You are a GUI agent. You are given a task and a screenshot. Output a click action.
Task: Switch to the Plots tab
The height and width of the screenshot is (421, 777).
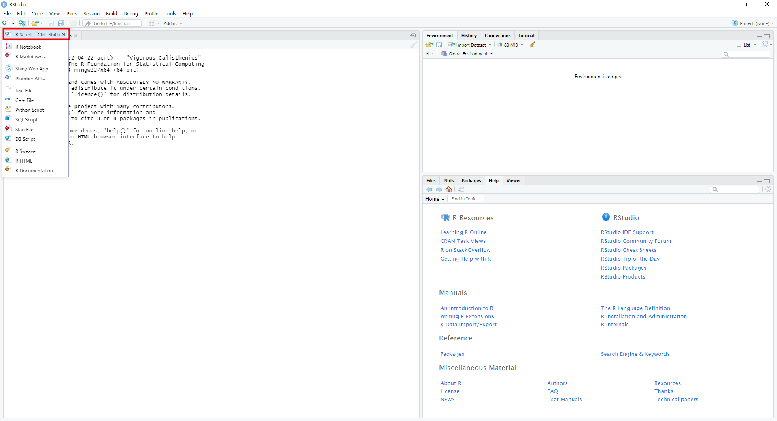448,181
